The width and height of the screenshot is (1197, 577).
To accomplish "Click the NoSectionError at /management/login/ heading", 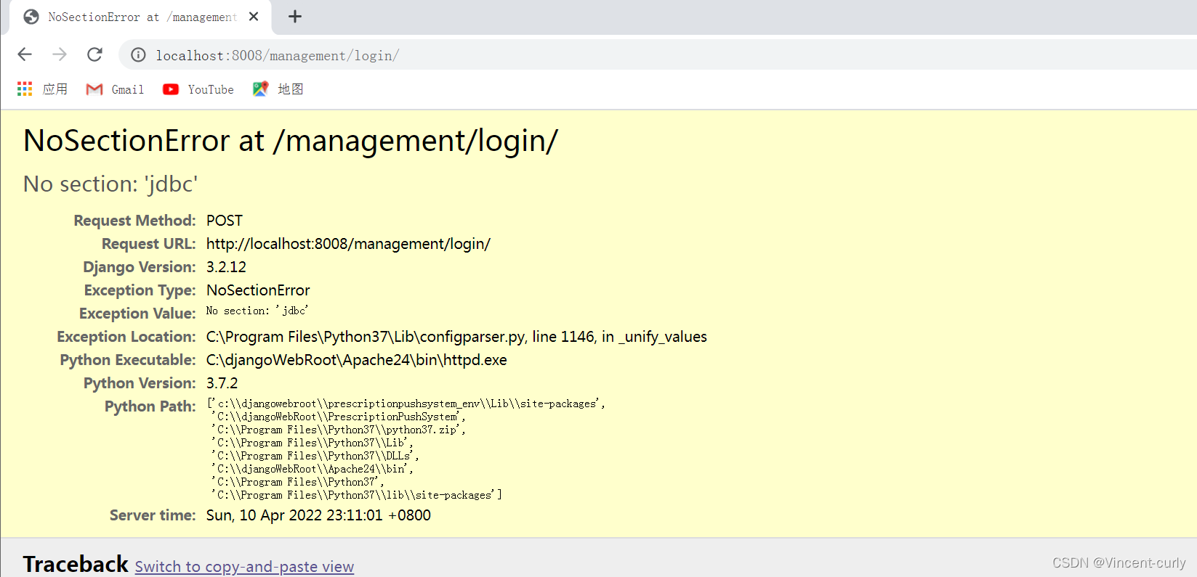I will click(291, 141).
